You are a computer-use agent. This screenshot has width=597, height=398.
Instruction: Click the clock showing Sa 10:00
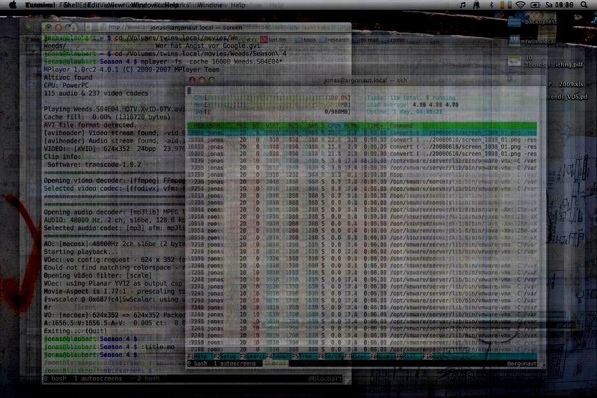tap(559, 5)
